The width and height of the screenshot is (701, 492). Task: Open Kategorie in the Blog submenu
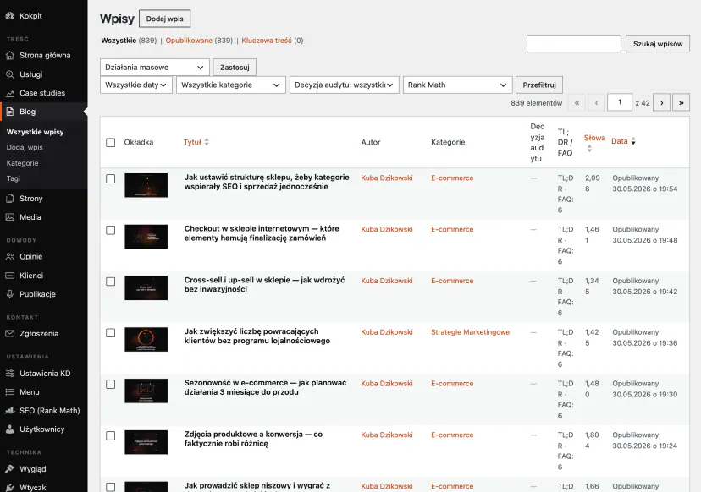22,163
